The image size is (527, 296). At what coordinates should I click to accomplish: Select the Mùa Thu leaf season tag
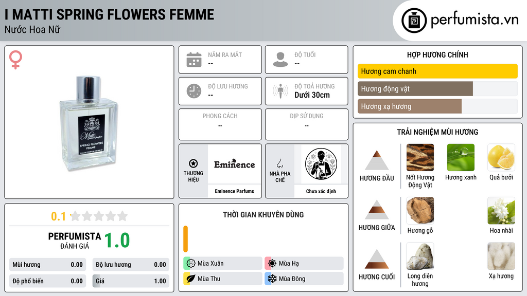(x=223, y=279)
